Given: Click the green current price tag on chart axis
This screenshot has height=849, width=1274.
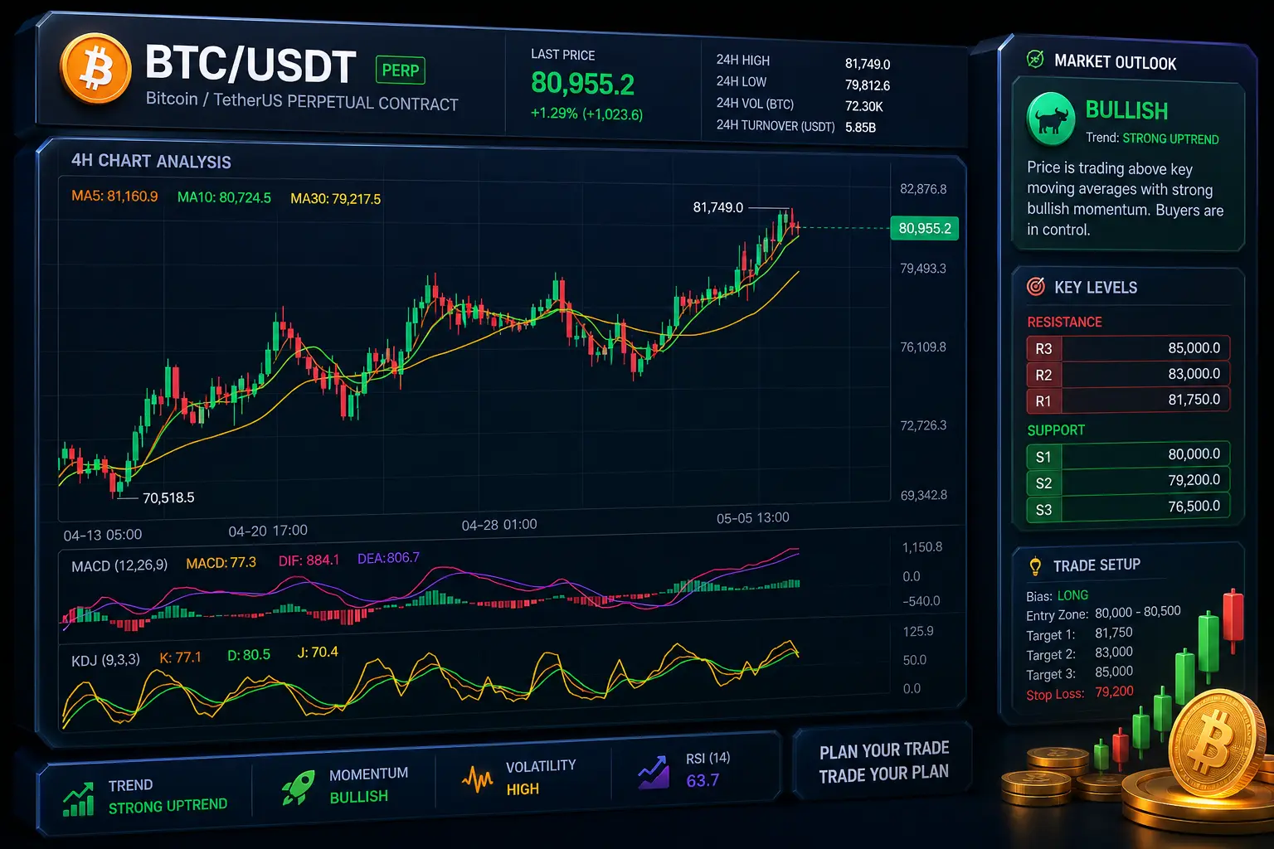Looking at the screenshot, I should (924, 228).
